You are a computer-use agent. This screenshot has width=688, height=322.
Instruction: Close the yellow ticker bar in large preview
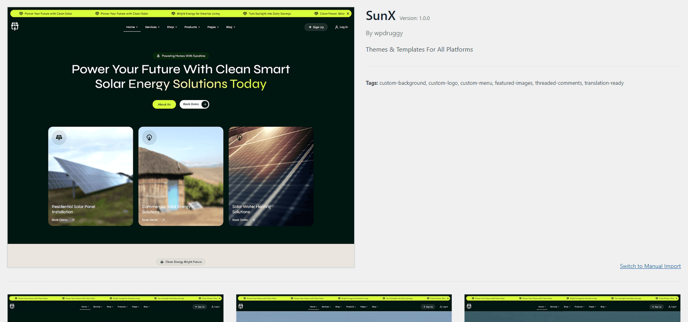[x=348, y=14]
